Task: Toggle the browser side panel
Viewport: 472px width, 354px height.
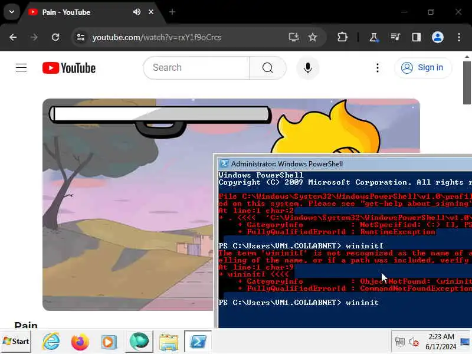Action: tap(417, 37)
